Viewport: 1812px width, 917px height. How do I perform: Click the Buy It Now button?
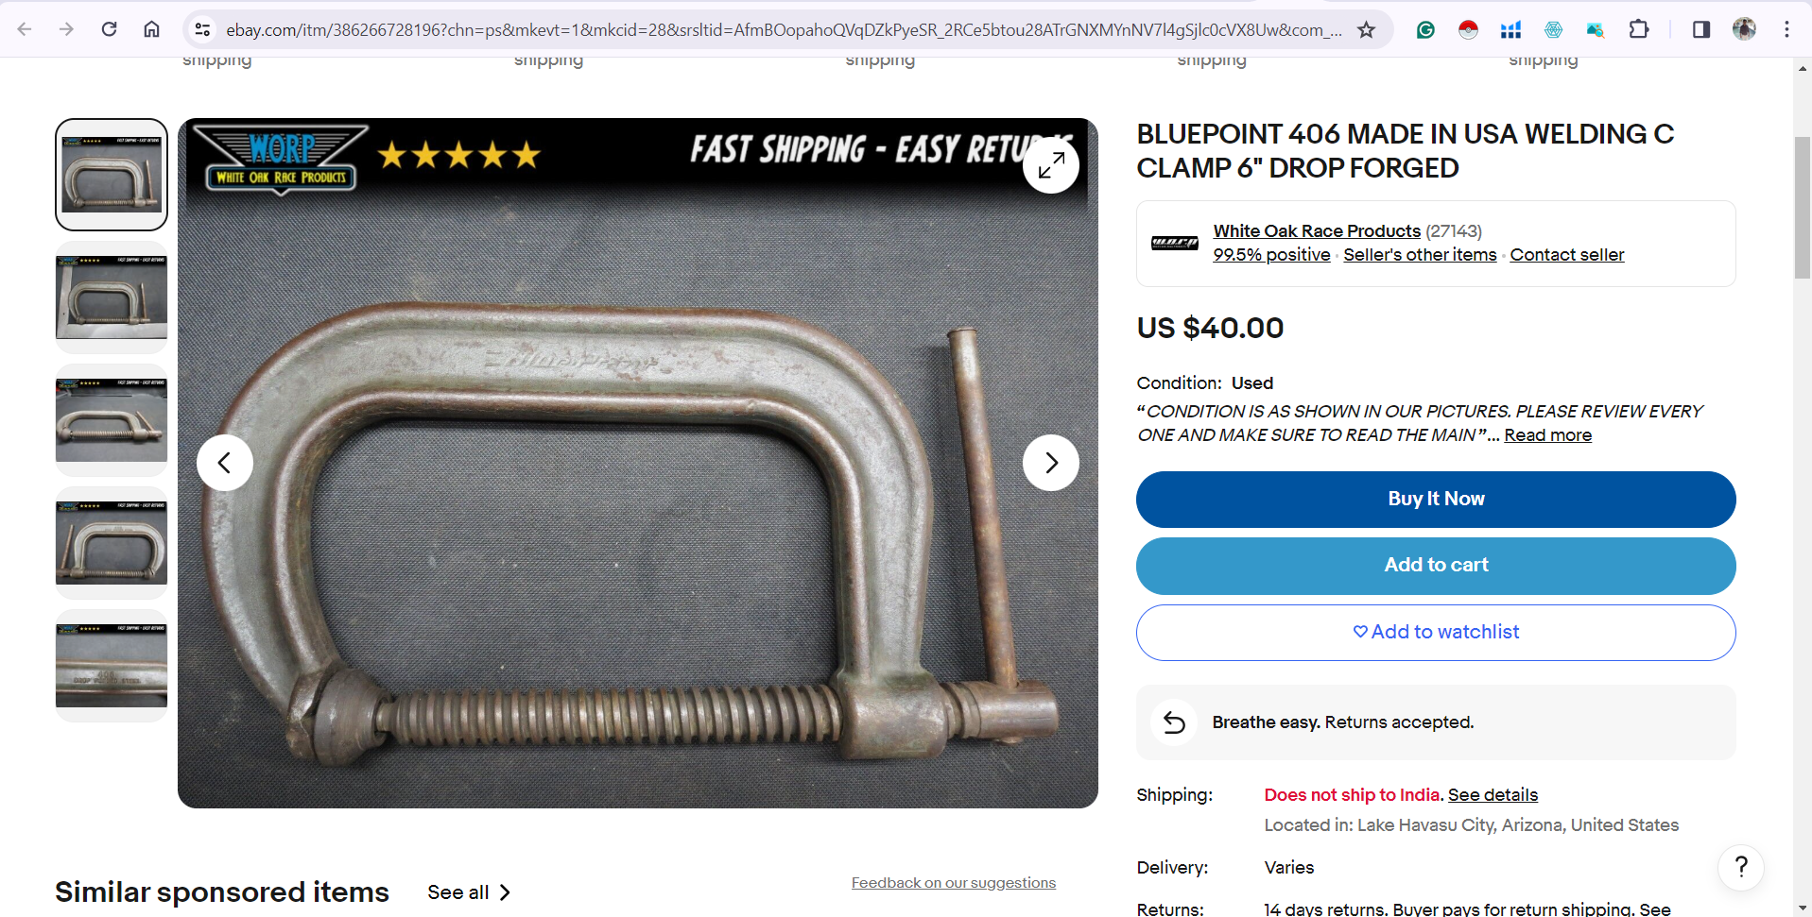click(1436, 500)
